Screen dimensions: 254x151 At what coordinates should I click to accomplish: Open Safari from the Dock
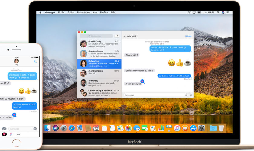pyautogui.click(x=72, y=128)
